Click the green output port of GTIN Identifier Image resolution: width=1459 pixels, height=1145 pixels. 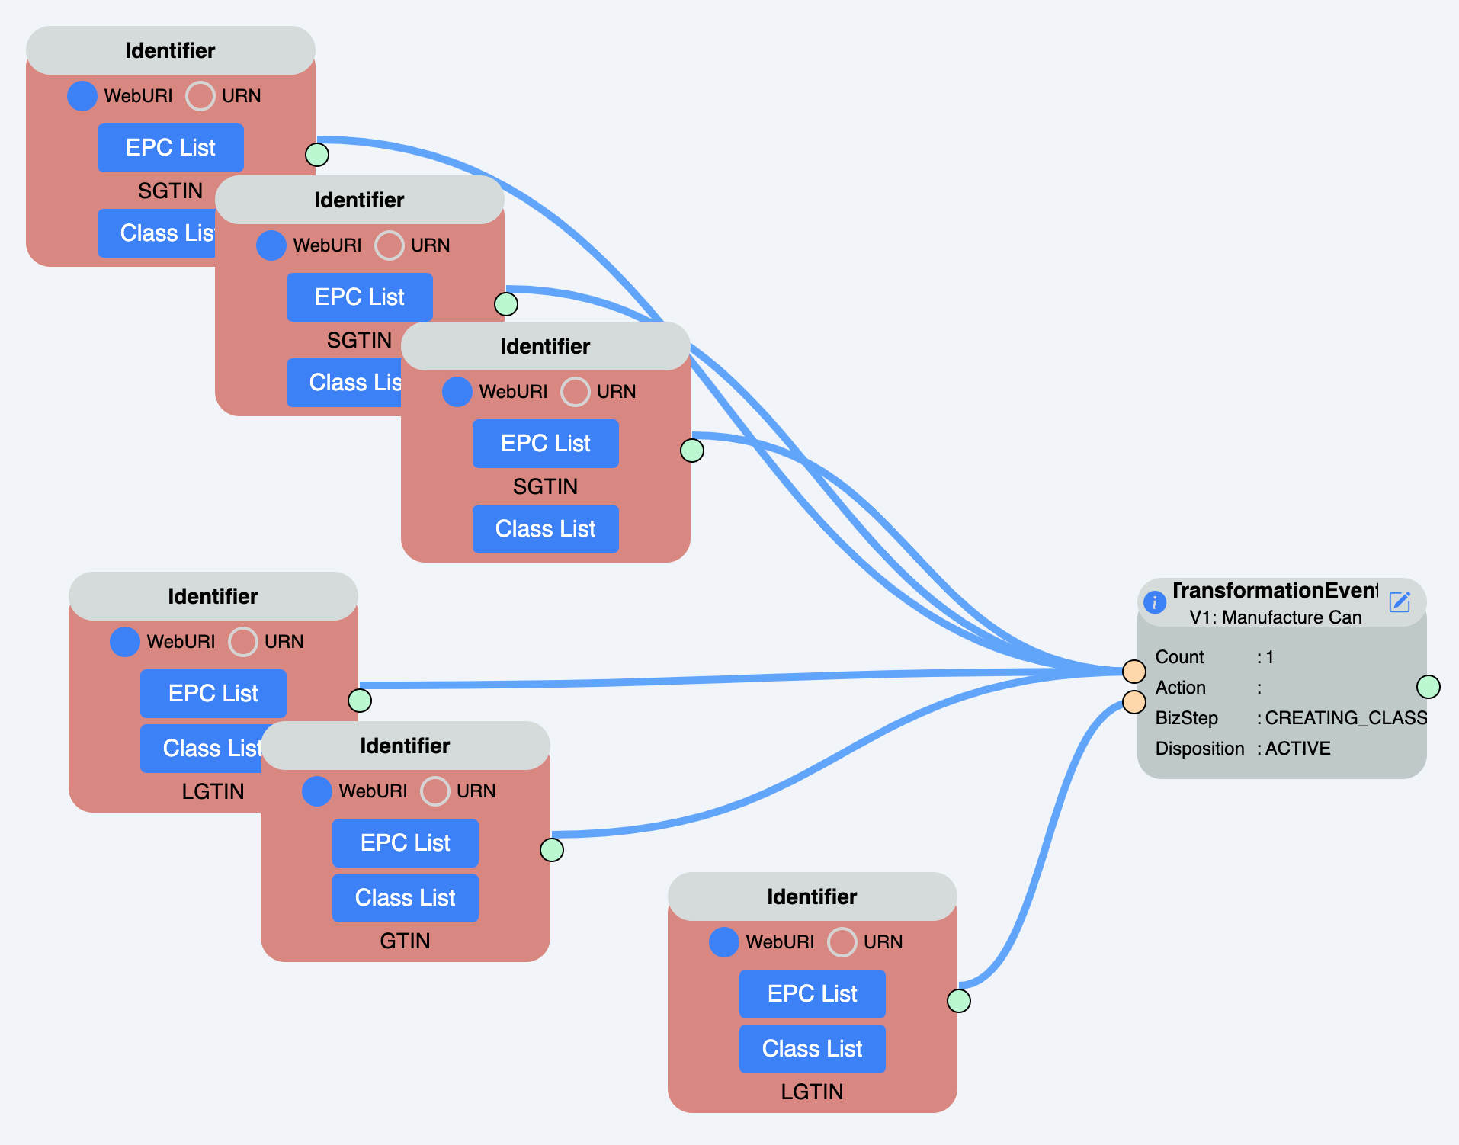pos(552,849)
